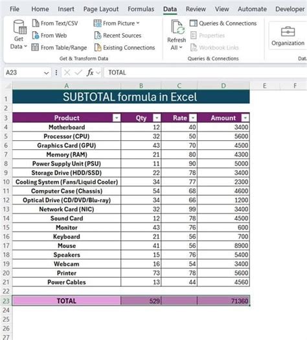Open the Review tab
Screen dimensions: 307x340
[196, 9]
